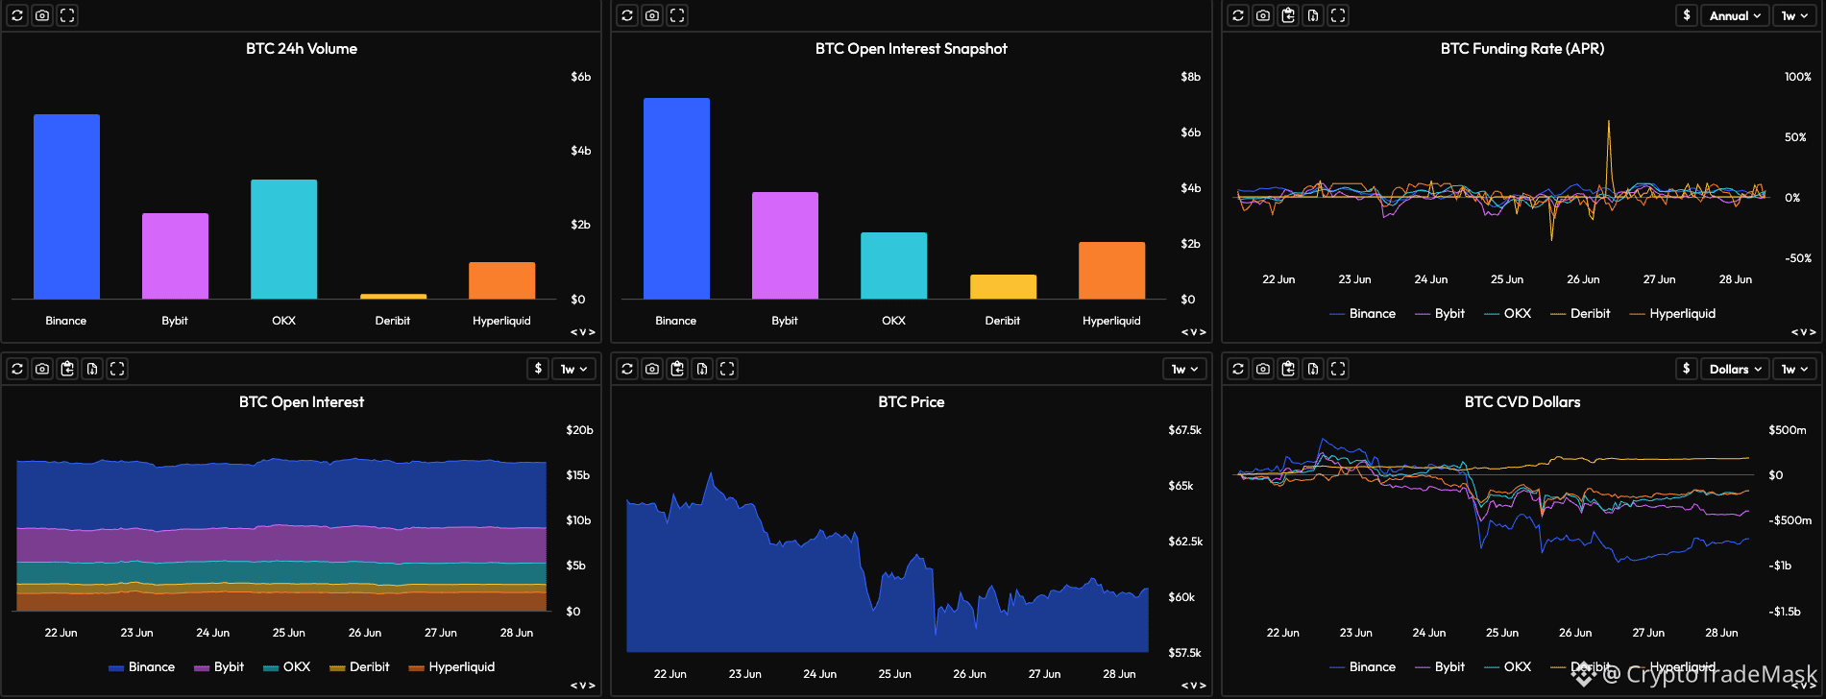
Task: Hide Deribit series in Funding Rate legend
Action: tap(1580, 314)
